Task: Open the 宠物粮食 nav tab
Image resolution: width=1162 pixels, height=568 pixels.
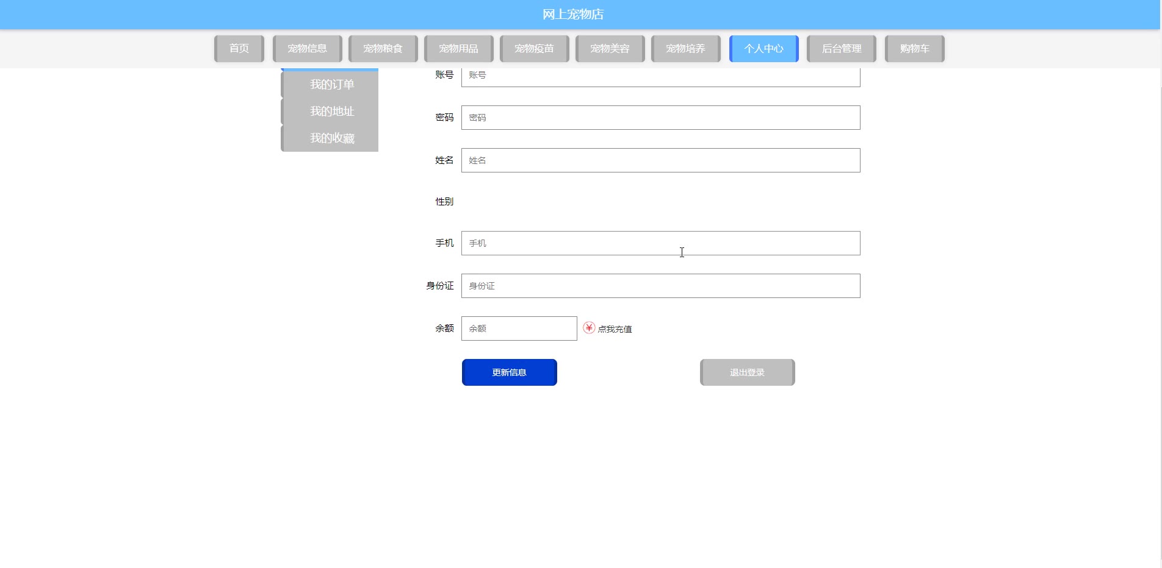Action: (x=383, y=49)
